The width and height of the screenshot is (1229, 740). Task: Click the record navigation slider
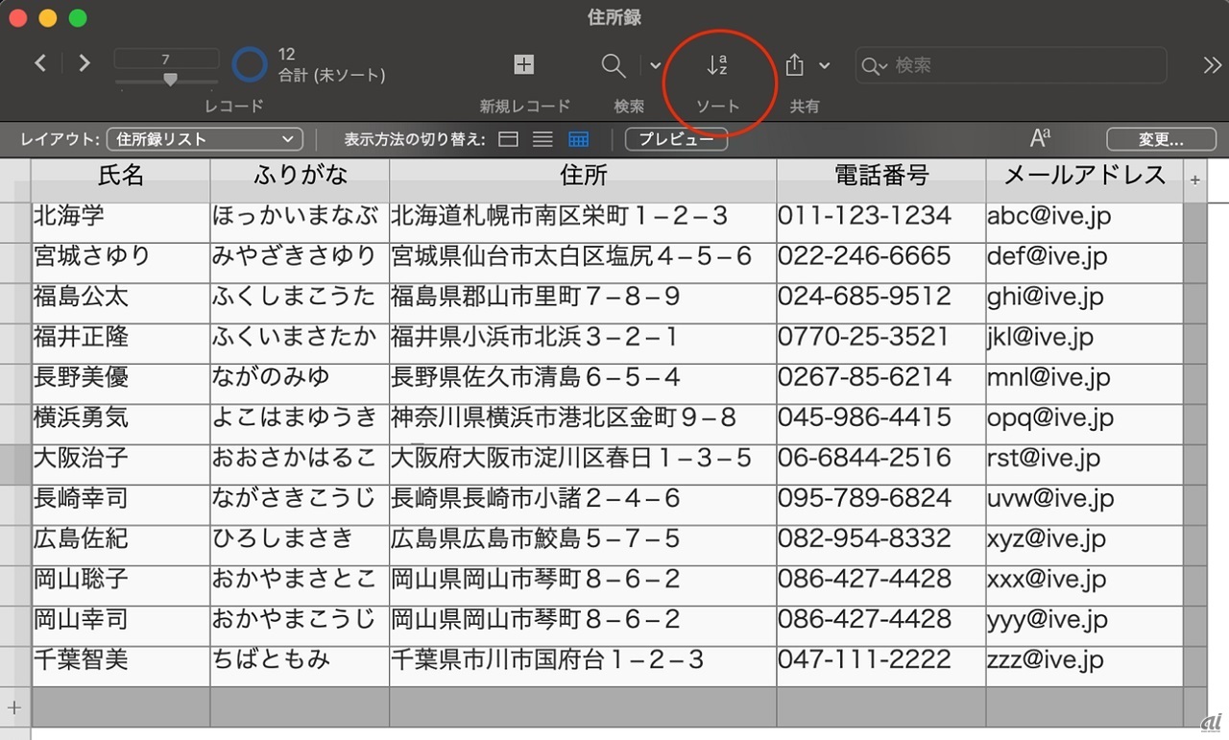click(170, 81)
